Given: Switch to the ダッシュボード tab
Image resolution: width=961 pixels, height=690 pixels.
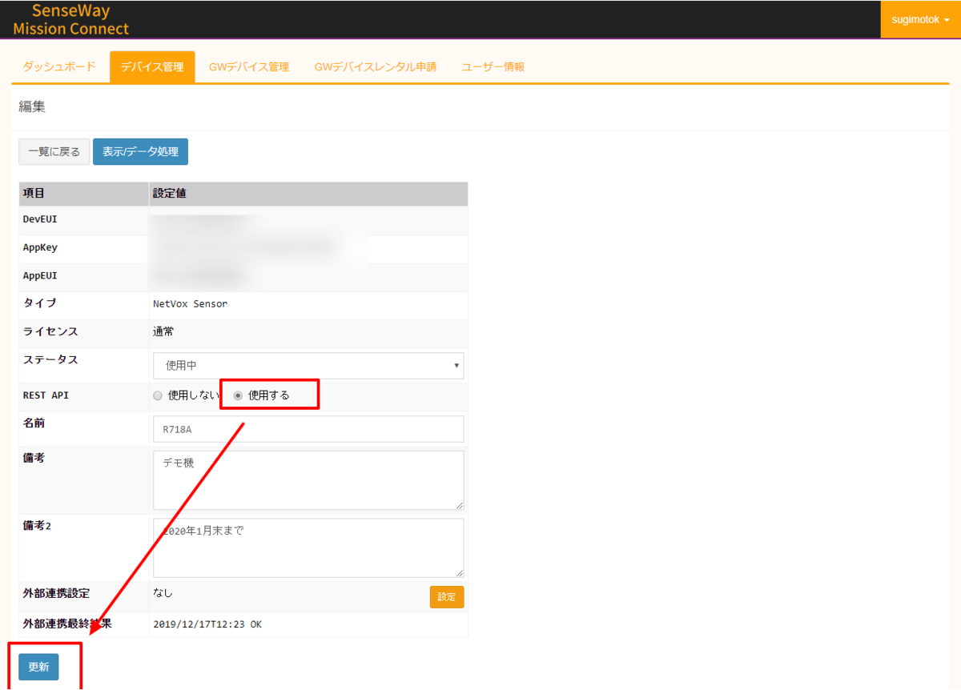Looking at the screenshot, I should [59, 67].
